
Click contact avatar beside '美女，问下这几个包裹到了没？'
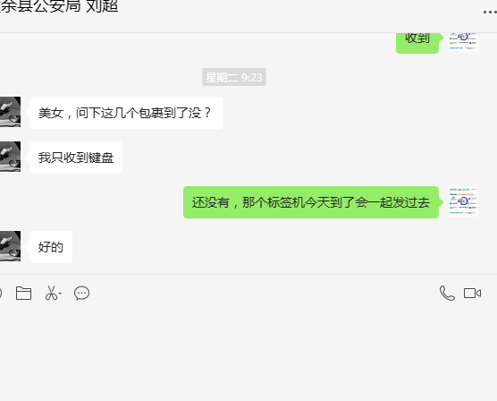coord(10,112)
